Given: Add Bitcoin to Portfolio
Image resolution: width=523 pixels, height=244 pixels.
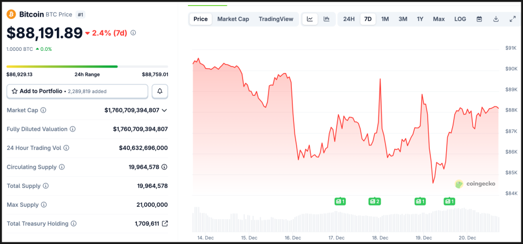Looking at the screenshot, I should pos(77,91).
